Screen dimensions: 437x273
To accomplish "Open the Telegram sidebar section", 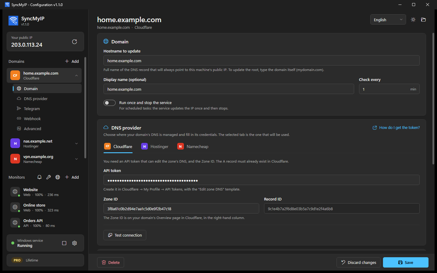I will pyautogui.click(x=47, y=109).
